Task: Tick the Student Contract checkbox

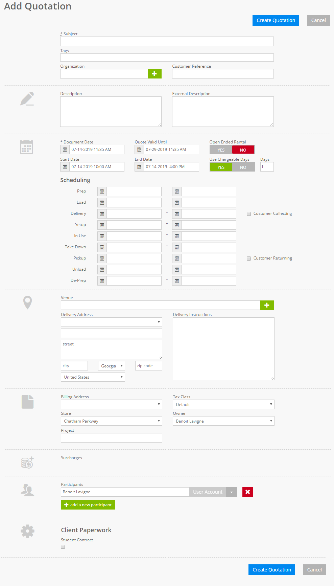Action: (x=63, y=547)
